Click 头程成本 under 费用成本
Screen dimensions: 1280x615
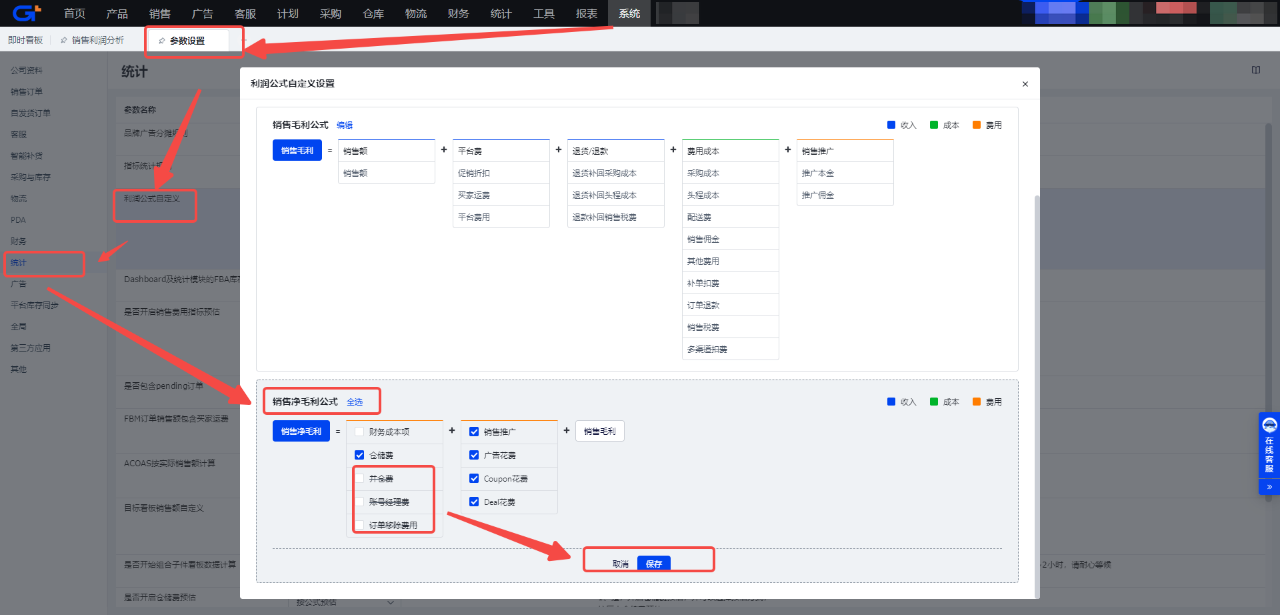click(x=731, y=195)
